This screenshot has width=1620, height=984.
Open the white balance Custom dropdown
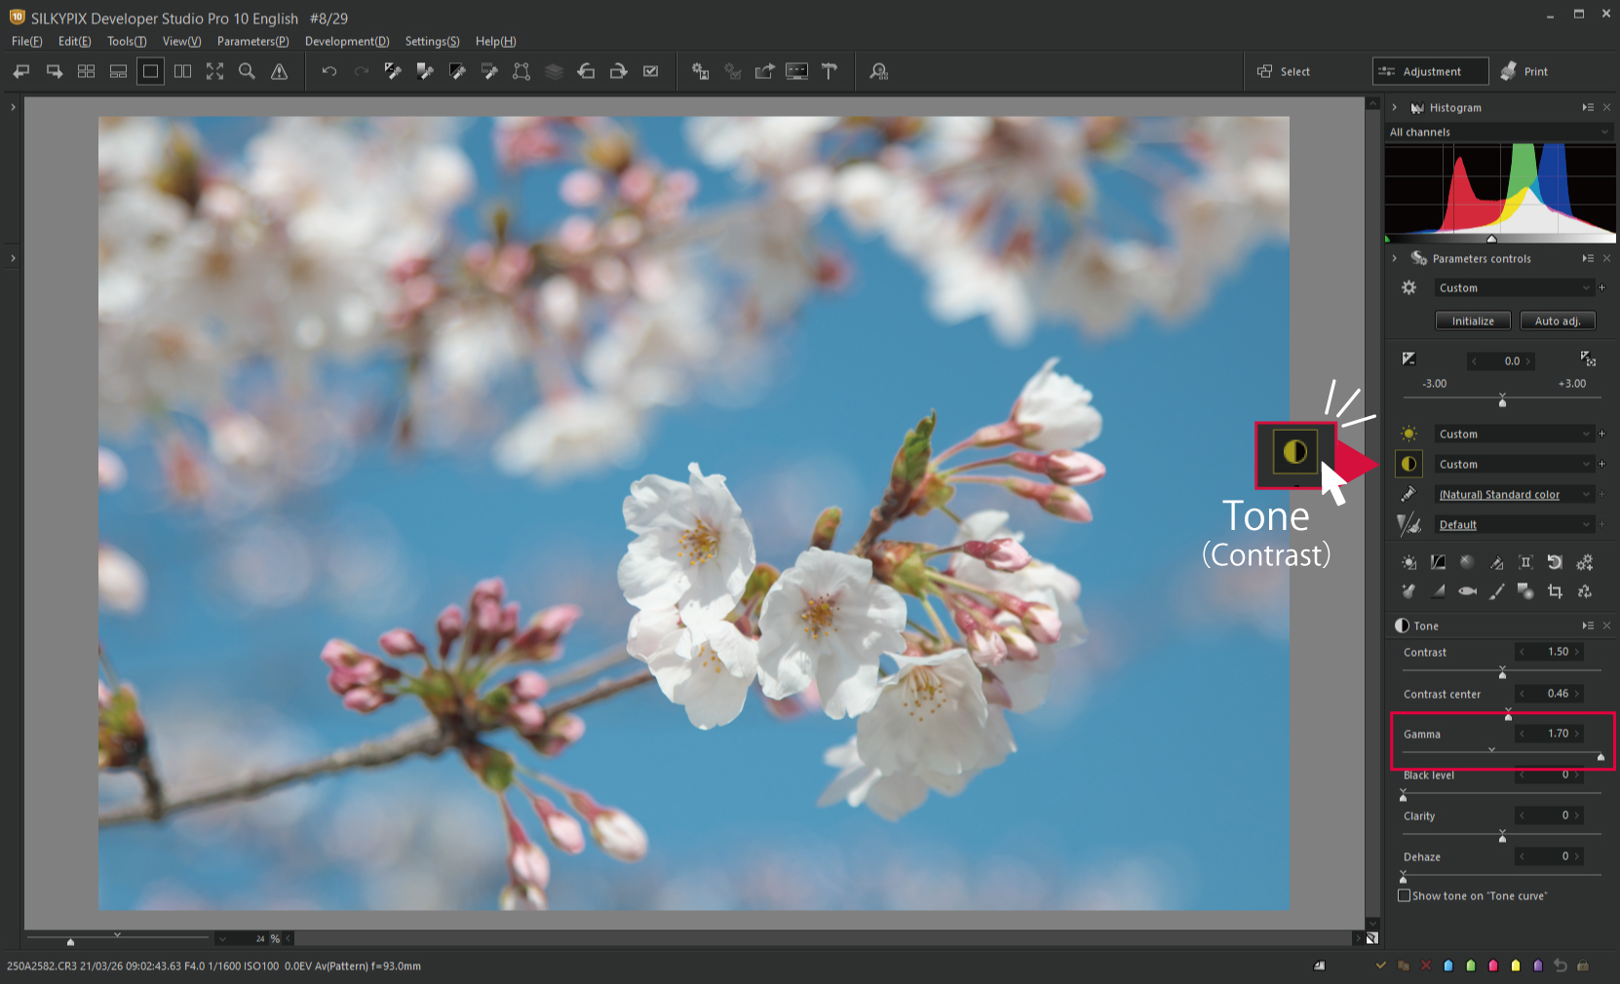(x=1514, y=434)
